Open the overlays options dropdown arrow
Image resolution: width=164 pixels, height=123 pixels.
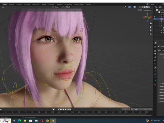click(x=137, y=7)
